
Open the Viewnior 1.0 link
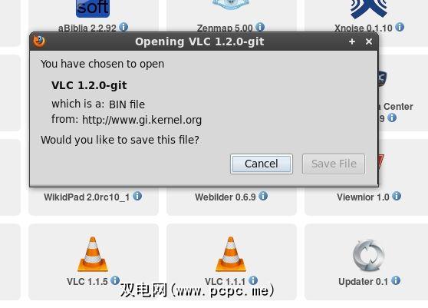coord(363,197)
